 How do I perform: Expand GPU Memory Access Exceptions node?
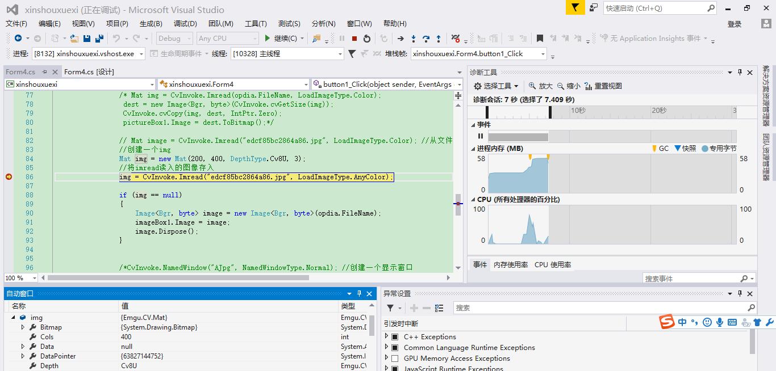387,359
